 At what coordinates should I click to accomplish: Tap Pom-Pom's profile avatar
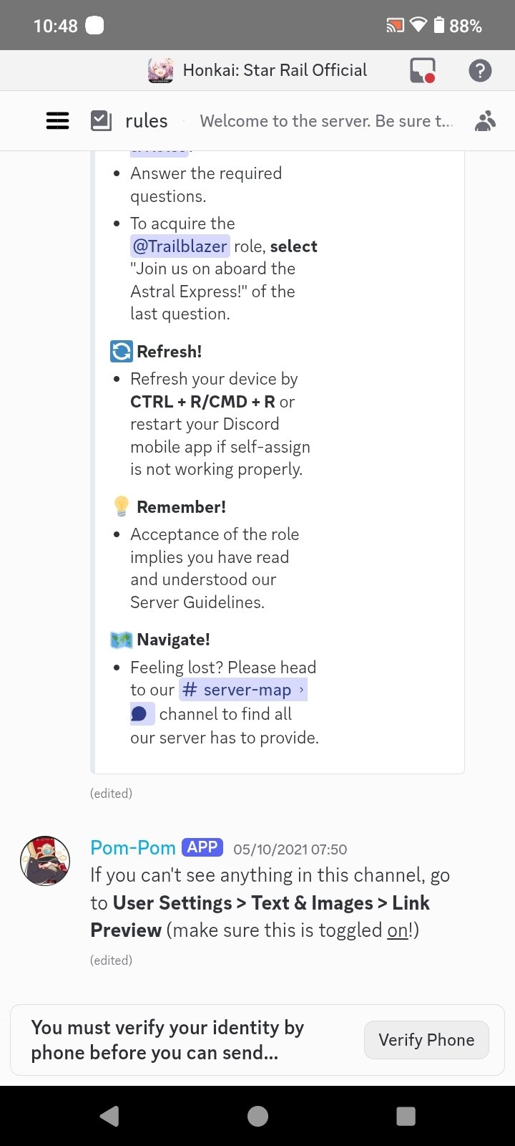click(45, 861)
